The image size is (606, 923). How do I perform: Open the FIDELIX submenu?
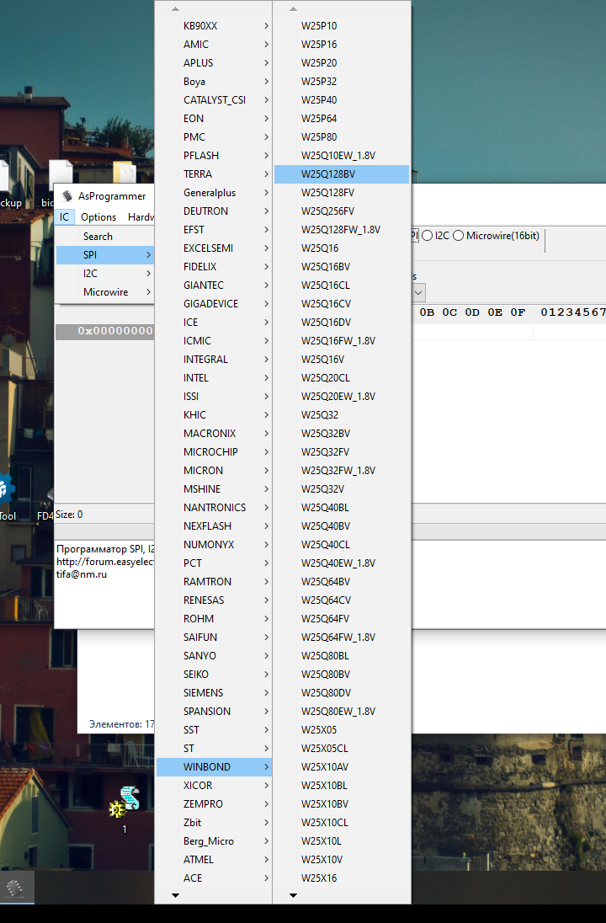[x=214, y=267]
